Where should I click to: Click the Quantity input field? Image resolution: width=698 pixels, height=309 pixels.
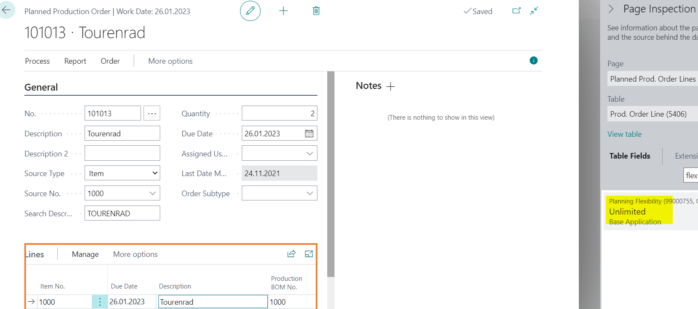(x=279, y=113)
